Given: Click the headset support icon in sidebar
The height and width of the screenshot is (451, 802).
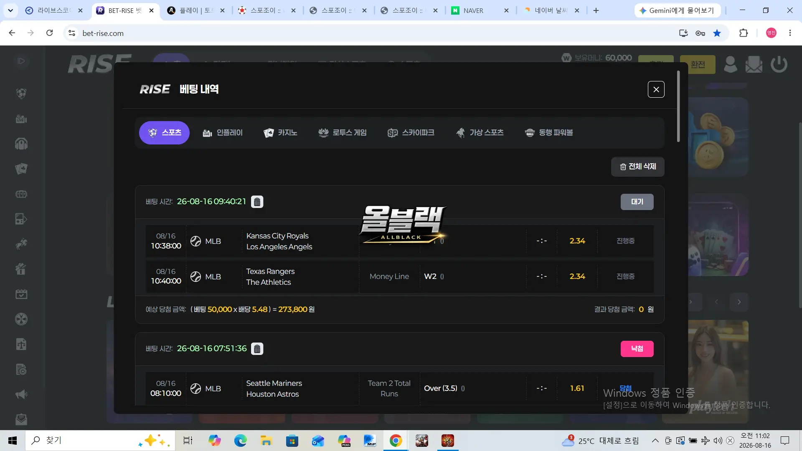Looking at the screenshot, I should pos(21,144).
